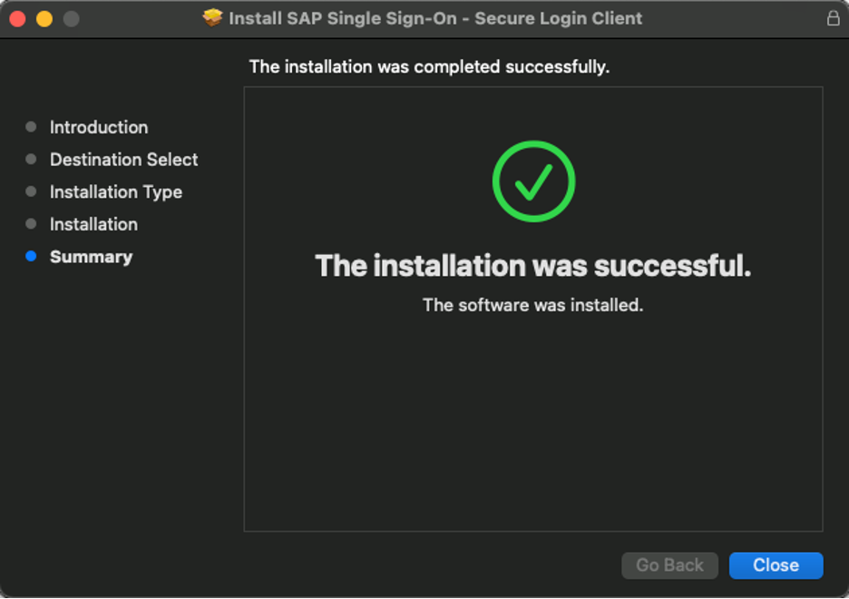Click the gray bullet beside Installation
The height and width of the screenshot is (599, 849).
(x=31, y=223)
